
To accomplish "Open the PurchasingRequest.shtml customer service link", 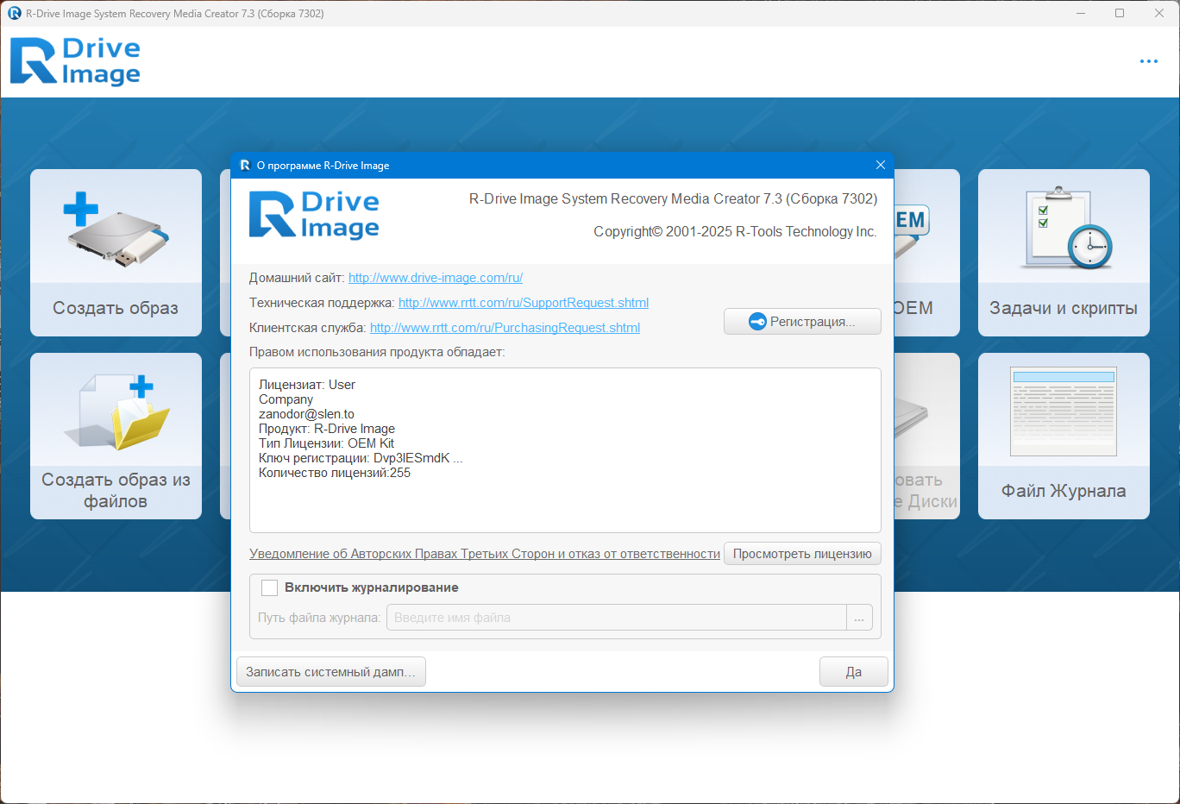I will 505,328.
